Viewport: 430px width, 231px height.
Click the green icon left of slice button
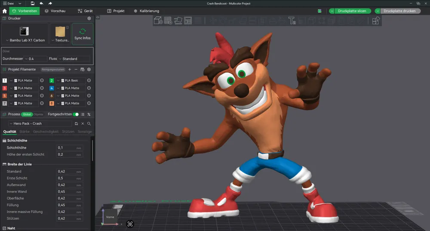click(319, 11)
